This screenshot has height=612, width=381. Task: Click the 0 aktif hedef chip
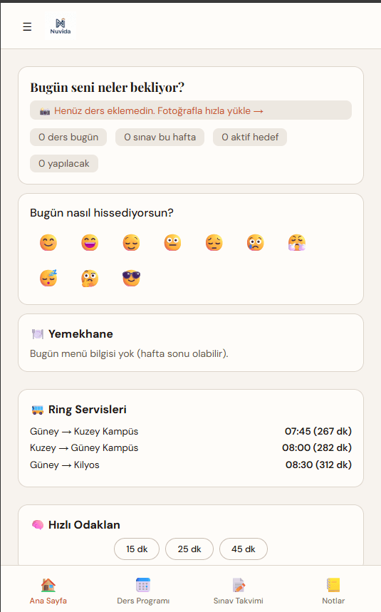(x=250, y=137)
